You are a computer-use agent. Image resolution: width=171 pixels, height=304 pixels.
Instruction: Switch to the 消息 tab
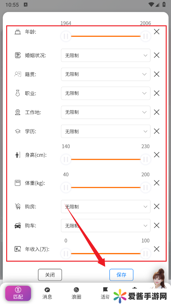(47, 293)
